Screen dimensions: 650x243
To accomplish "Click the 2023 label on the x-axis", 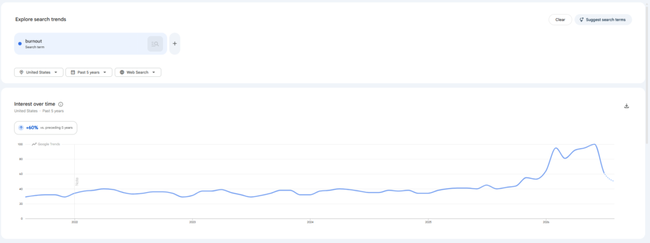I will point(192,222).
